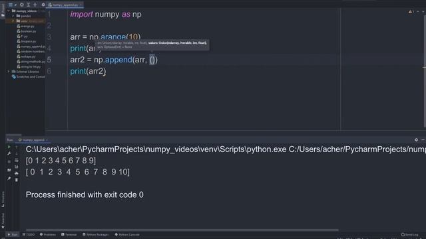Click the editor vertical scrollbar marker

pyautogui.click(x=425, y=68)
